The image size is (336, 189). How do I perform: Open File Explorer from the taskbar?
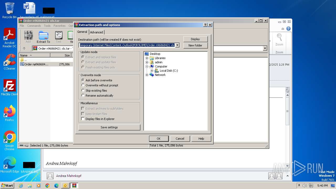pos(30,186)
